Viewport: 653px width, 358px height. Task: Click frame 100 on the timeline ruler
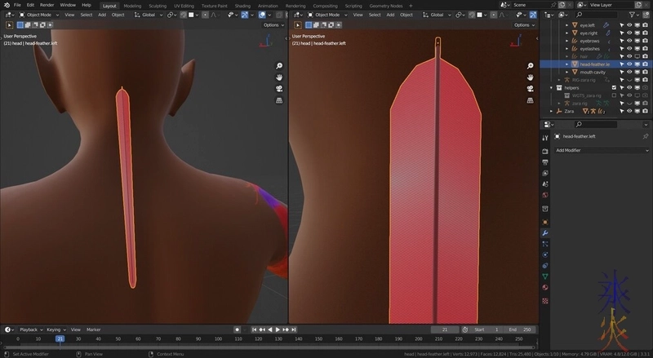[x=218, y=338]
